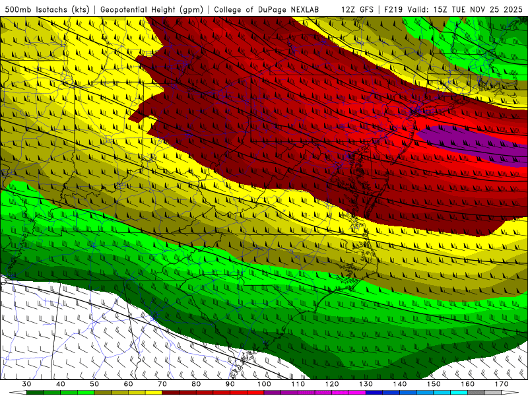
Task: Click the '12Z GFS' model run label
Action: [357, 9]
